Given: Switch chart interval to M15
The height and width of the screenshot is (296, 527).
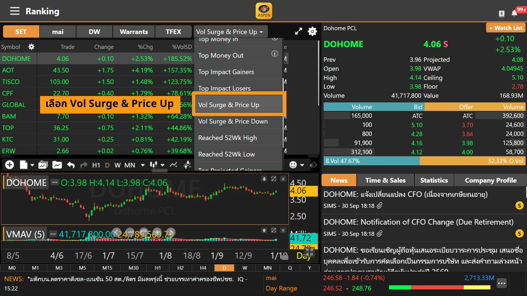Looking at the screenshot, I should 107,268.
